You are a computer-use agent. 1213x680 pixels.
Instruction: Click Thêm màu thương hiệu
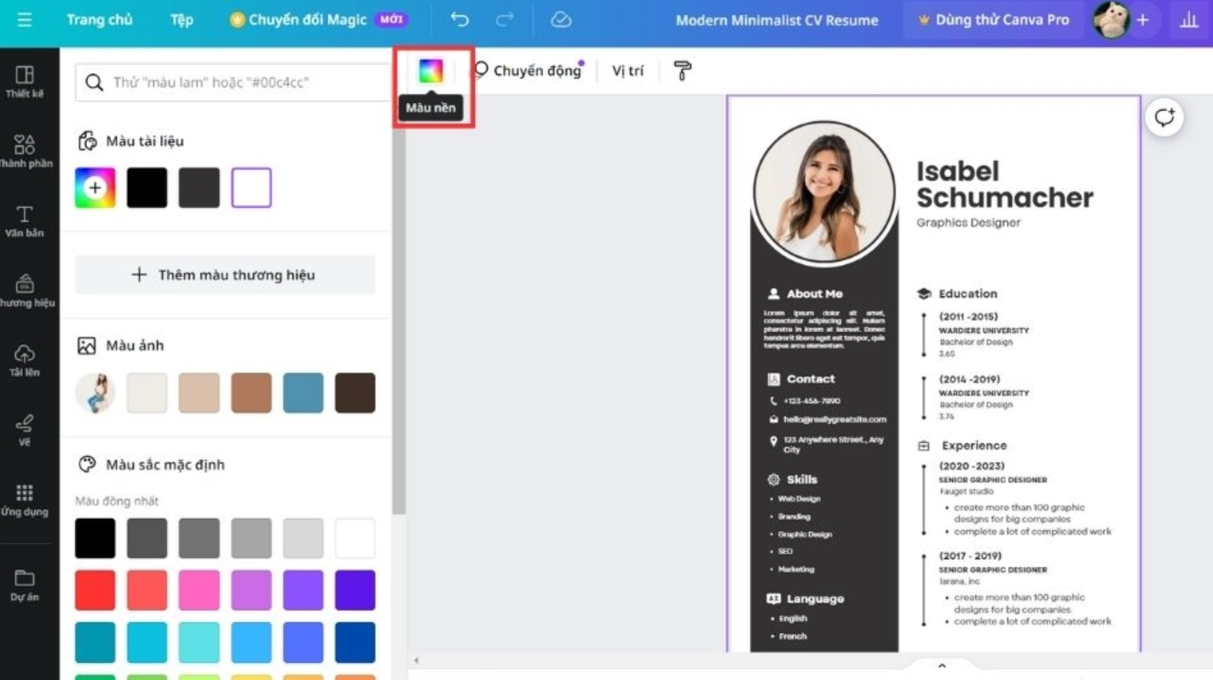click(224, 274)
